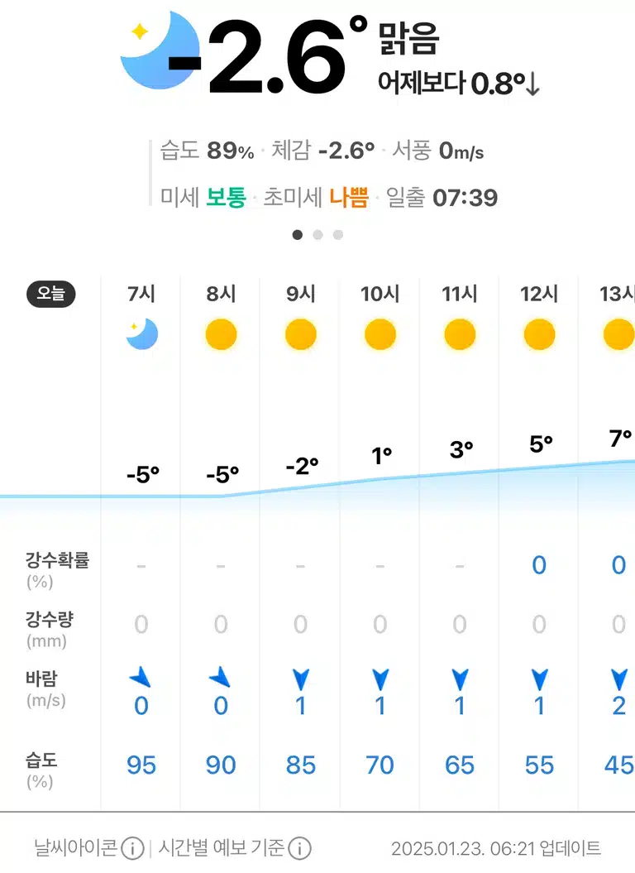Tap the 13시 humidity value 45
This screenshot has height=873, width=635.
(618, 765)
